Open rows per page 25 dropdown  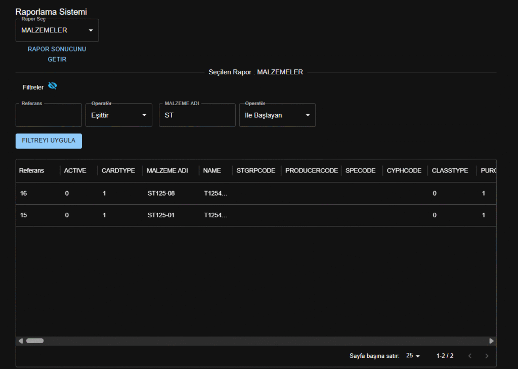[413, 356]
